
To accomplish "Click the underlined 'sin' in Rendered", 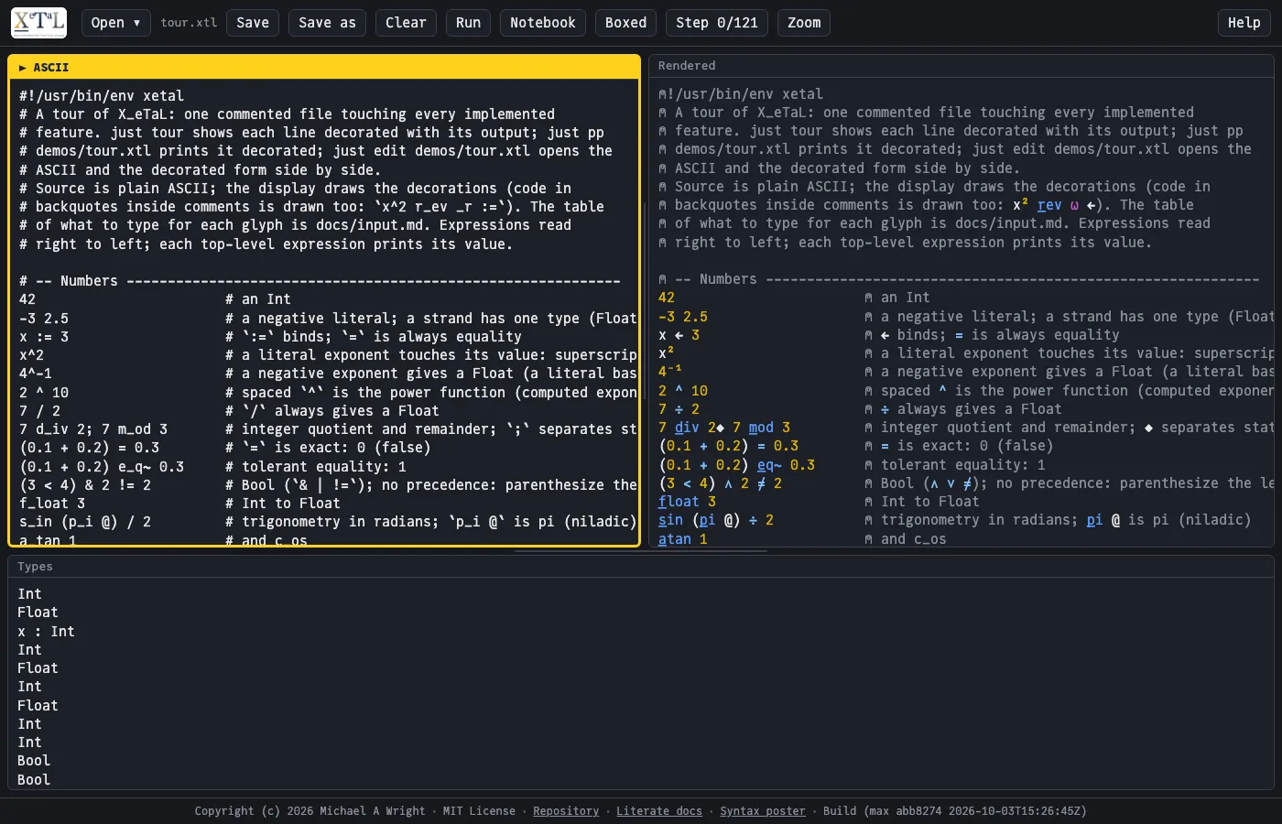I will click(670, 520).
